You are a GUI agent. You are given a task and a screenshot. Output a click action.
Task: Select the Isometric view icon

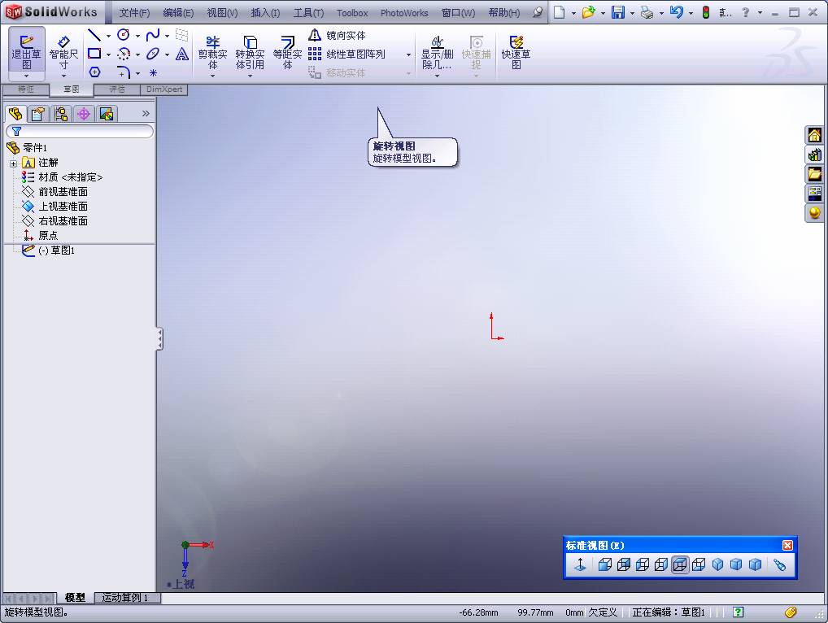pyautogui.click(x=717, y=564)
